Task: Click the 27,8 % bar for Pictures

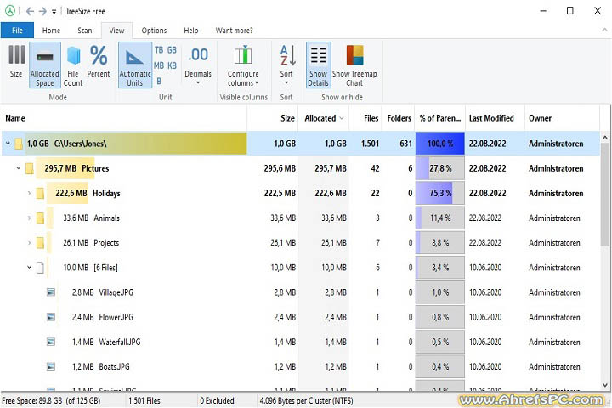Action: 440,168
